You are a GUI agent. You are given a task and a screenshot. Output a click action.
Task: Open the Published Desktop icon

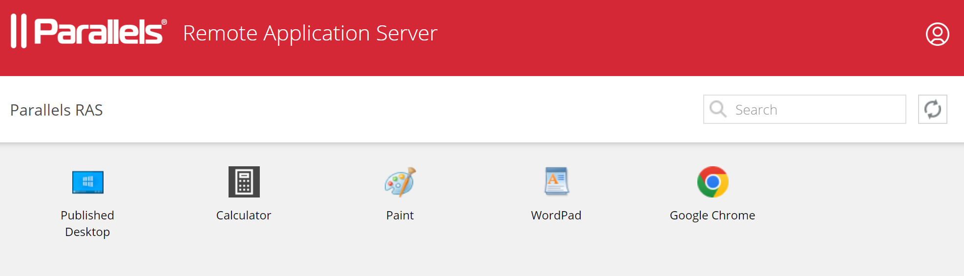(x=88, y=182)
